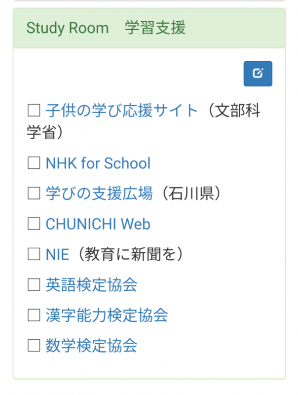Image resolution: width=298 pixels, height=395 pixels.
Task: Toggle the checkbox next to 学びの支援広場
Action: pyautogui.click(x=34, y=194)
